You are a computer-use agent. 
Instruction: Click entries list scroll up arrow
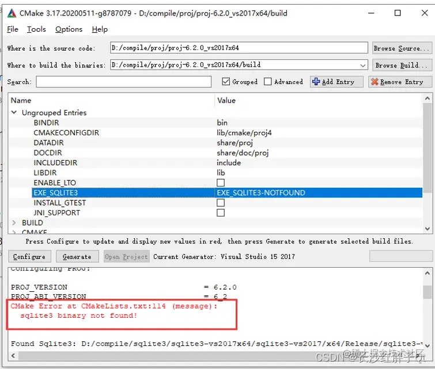point(428,98)
